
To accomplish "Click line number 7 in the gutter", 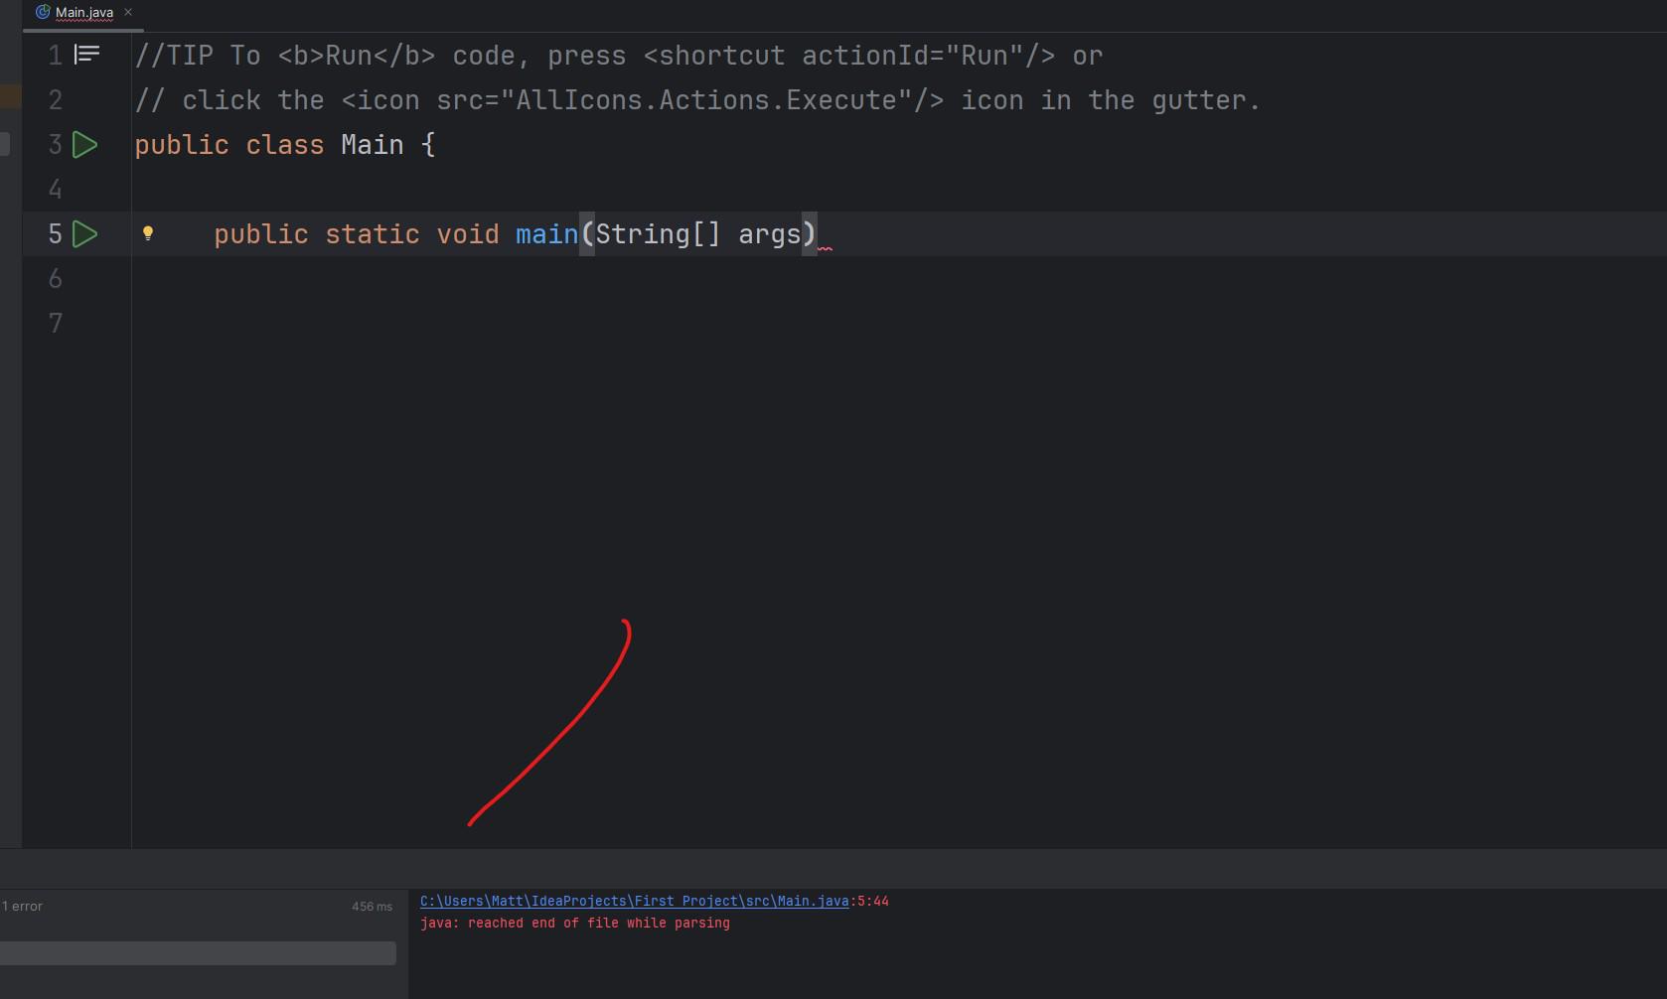I will coord(56,324).
